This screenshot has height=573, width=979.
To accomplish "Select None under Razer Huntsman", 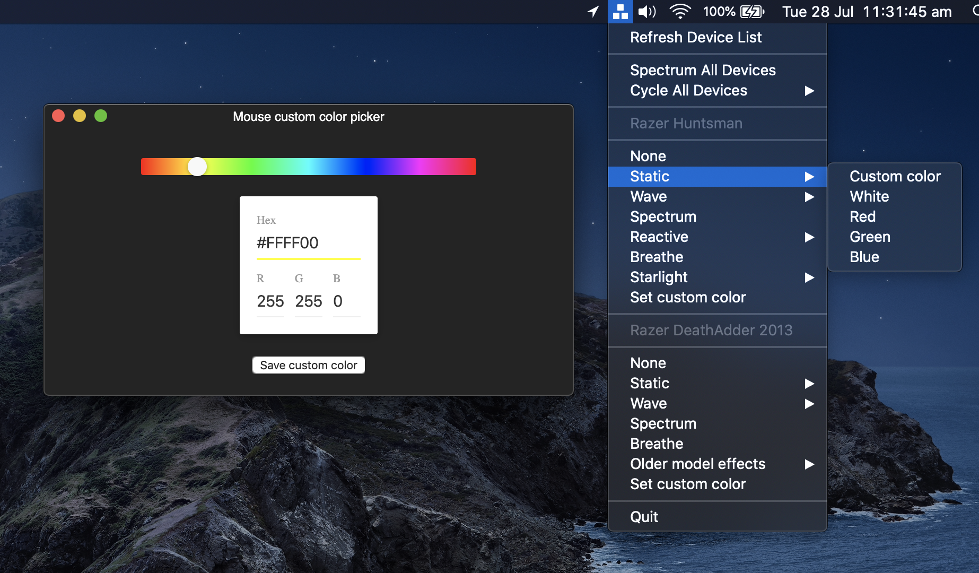I will (717, 156).
